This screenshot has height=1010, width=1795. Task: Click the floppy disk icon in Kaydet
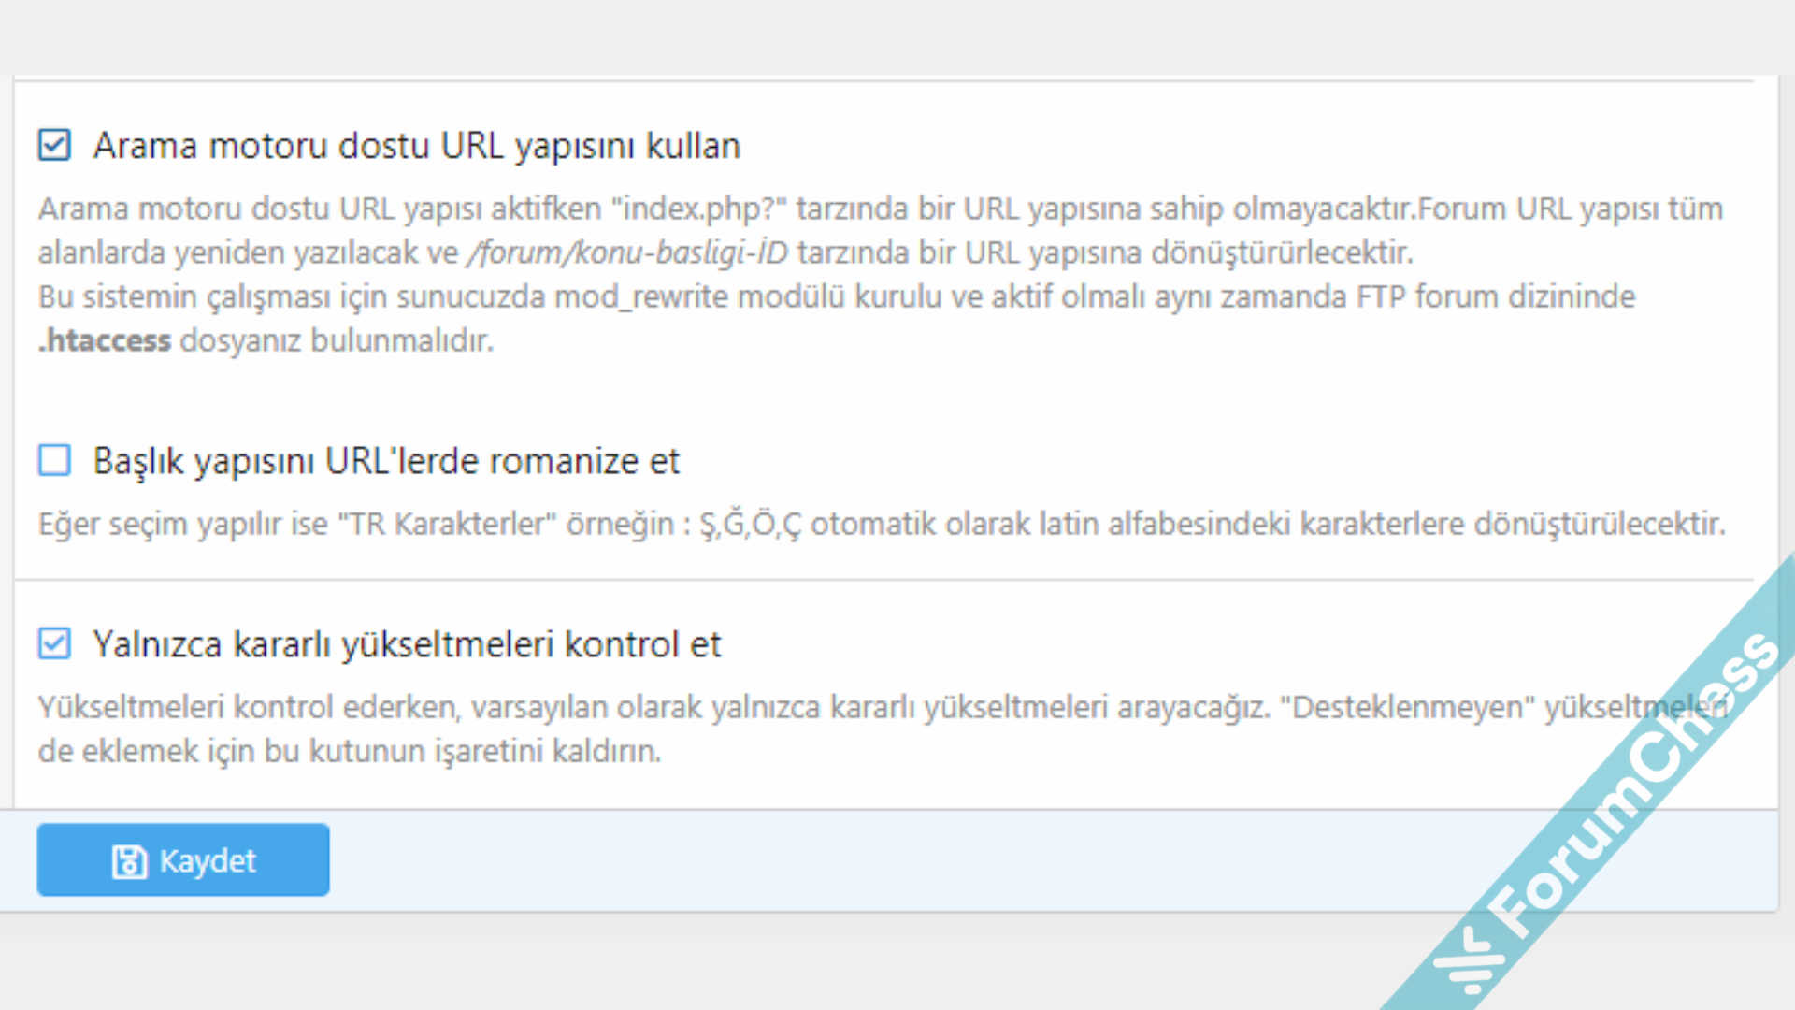129,861
